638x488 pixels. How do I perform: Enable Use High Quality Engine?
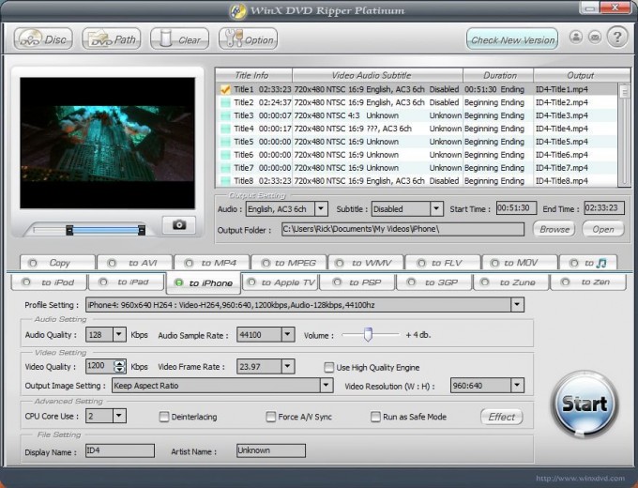(x=328, y=368)
